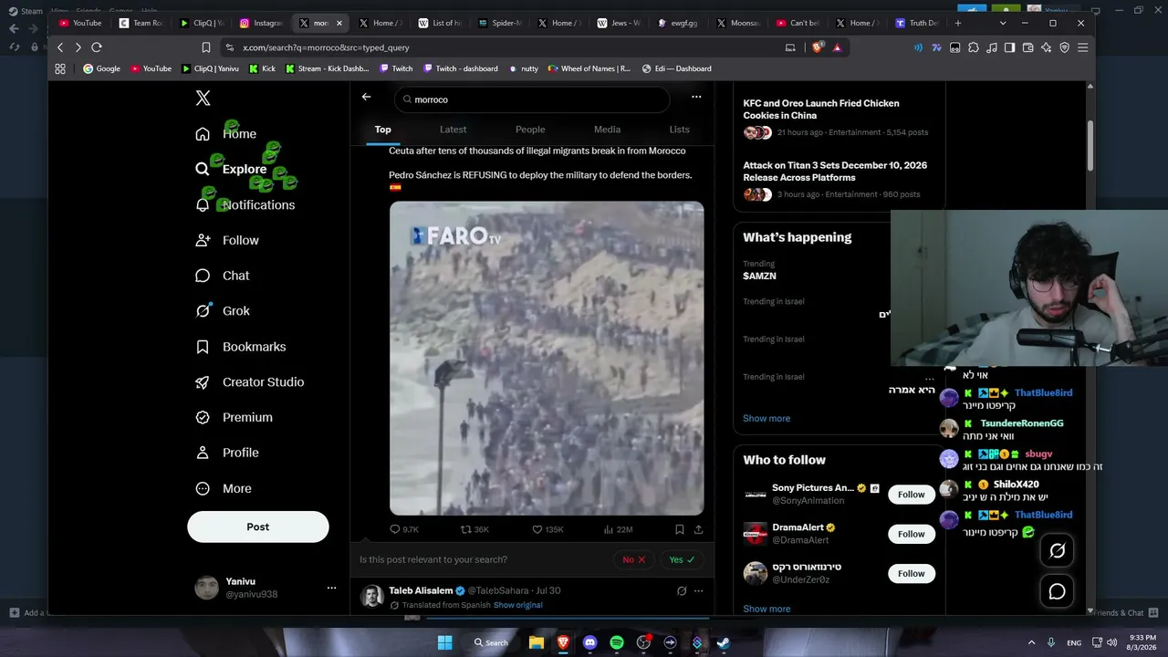Viewport: 1168px width, 657px height.
Task: Open File Explorer from the taskbar
Action: point(537,642)
